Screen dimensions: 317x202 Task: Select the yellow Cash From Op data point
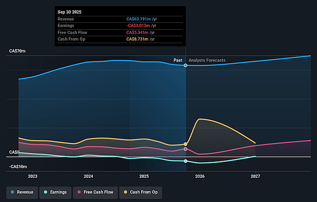[186, 144]
